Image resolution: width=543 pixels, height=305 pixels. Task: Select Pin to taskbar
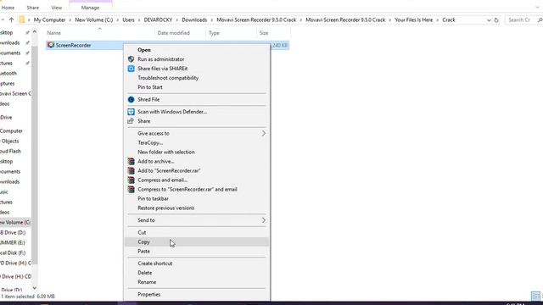point(197,198)
